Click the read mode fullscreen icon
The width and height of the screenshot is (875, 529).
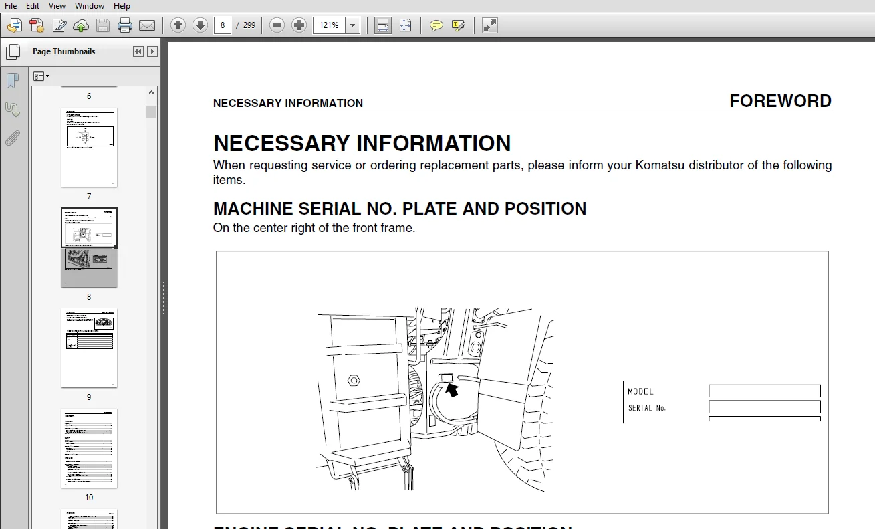(490, 25)
